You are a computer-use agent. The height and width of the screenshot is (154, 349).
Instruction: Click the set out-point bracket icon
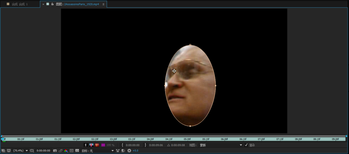point(145,145)
